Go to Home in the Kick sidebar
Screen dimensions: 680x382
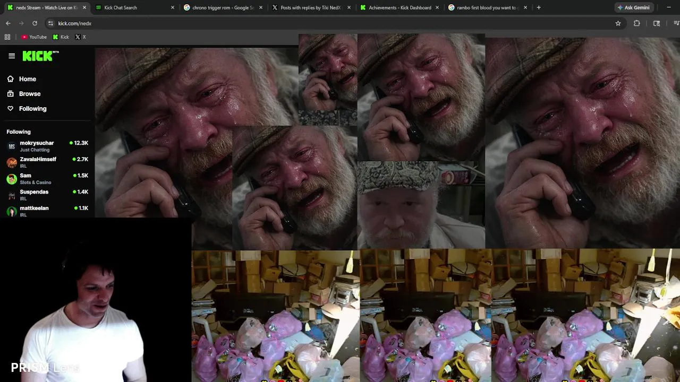(x=28, y=79)
